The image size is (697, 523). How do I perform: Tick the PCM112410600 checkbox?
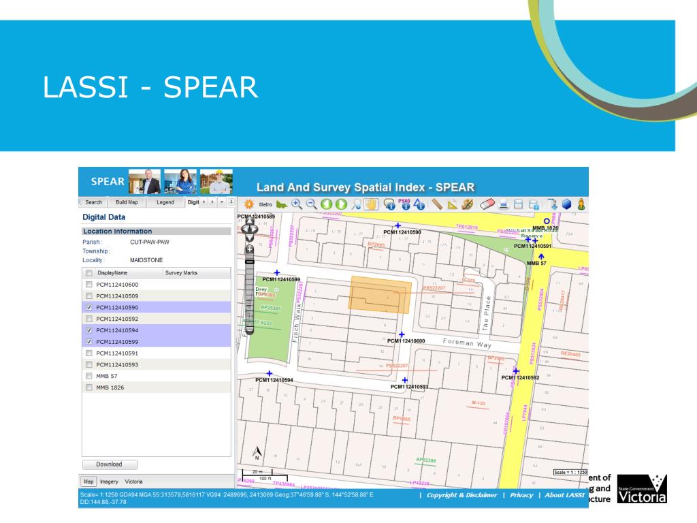point(89,284)
